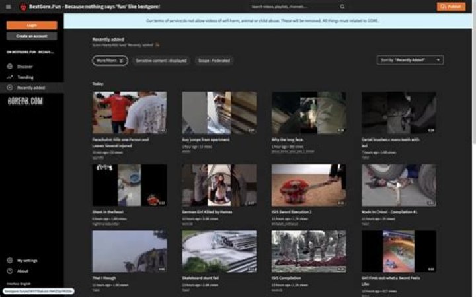Toggle the Scope: Federated filter chip

215,60
